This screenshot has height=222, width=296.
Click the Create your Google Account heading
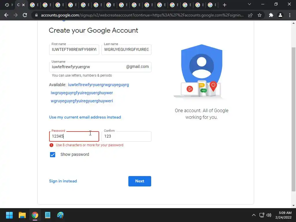point(93,30)
